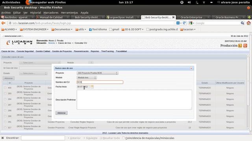The width and height of the screenshot is (252, 141).
Task: Tick the checkbox for row 283
Action: [5, 93]
